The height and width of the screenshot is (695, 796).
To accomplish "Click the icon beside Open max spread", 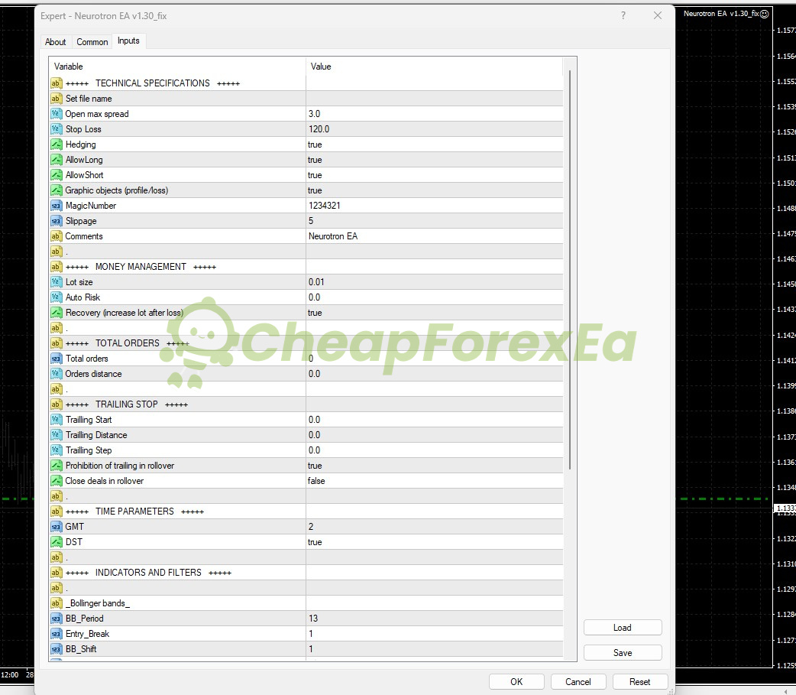I will coord(57,114).
